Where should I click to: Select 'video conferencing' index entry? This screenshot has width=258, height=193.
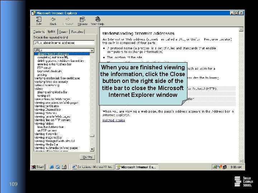[47, 85]
